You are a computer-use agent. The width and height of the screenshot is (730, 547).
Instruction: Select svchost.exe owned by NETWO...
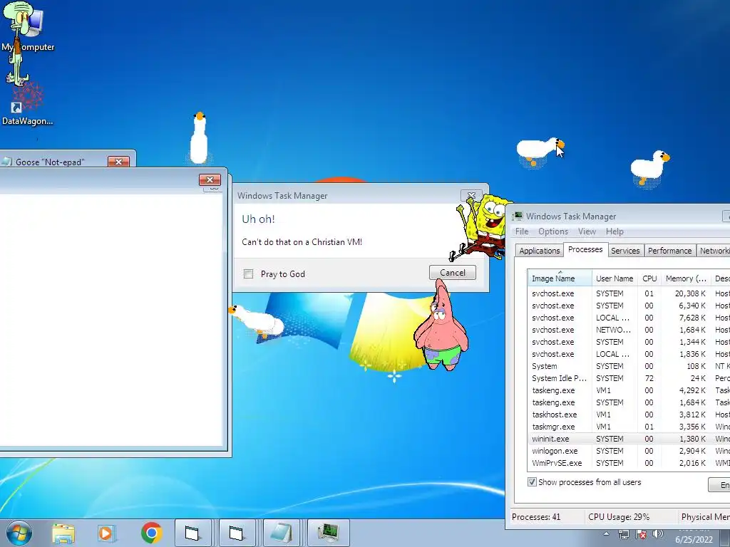[629, 330]
